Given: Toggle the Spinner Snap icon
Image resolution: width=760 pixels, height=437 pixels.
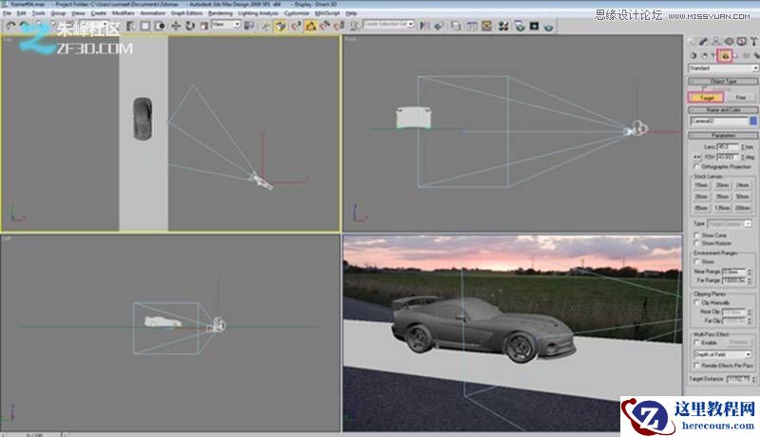Looking at the screenshot, I should click(x=338, y=27).
